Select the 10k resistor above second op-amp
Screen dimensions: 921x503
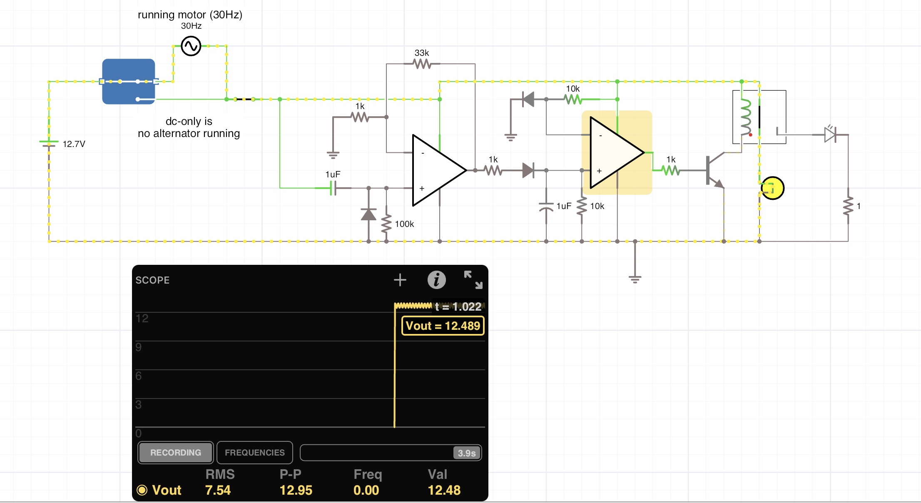(x=573, y=99)
